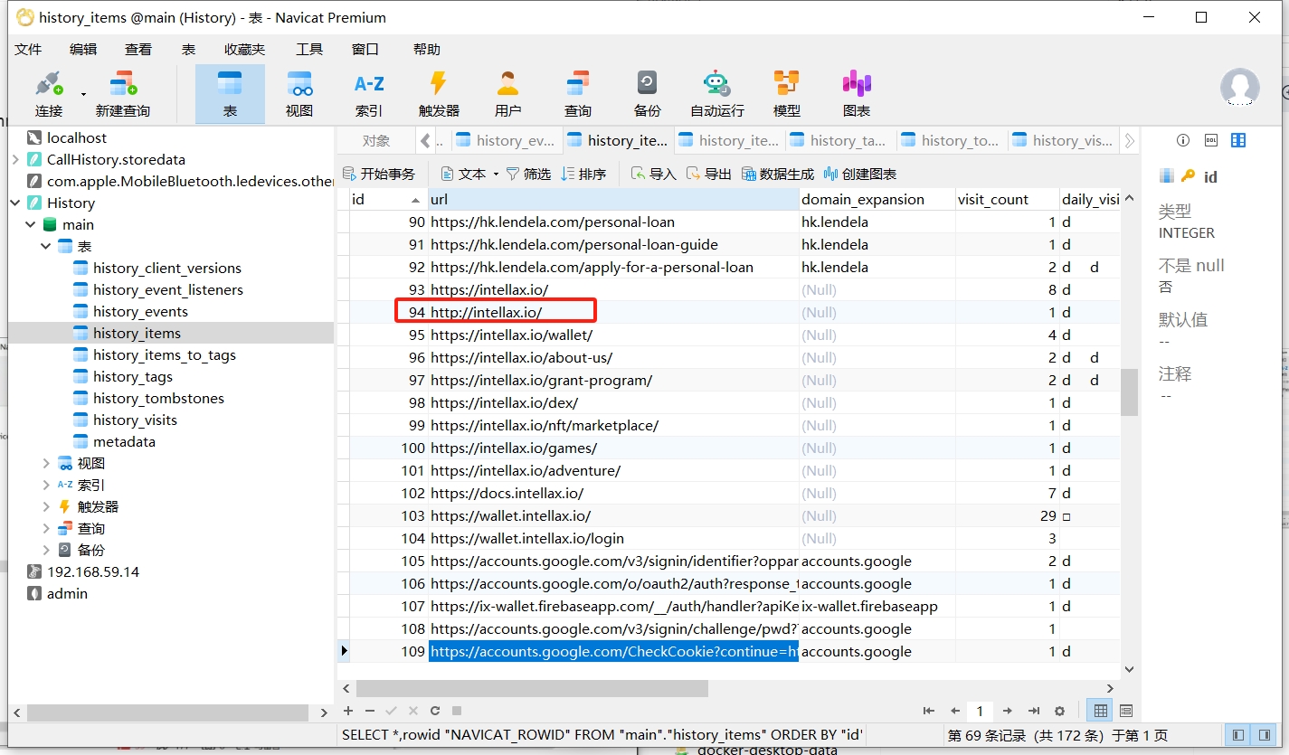Select the metadata table in the tree
The height and width of the screenshot is (755, 1289).
pos(124,441)
